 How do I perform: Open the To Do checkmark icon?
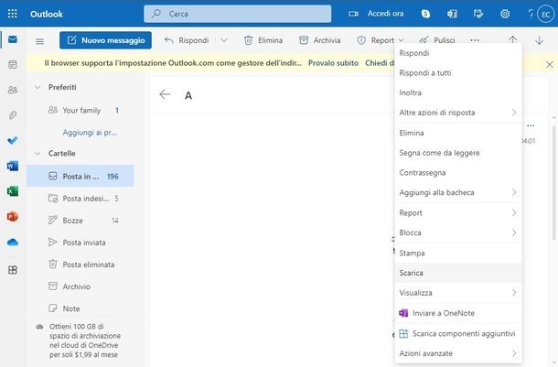(x=12, y=141)
